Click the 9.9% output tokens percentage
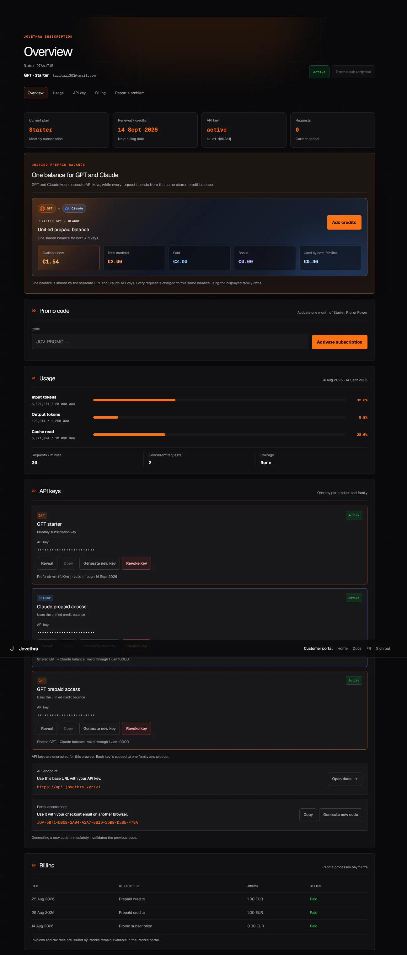The image size is (407, 955). [x=363, y=417]
